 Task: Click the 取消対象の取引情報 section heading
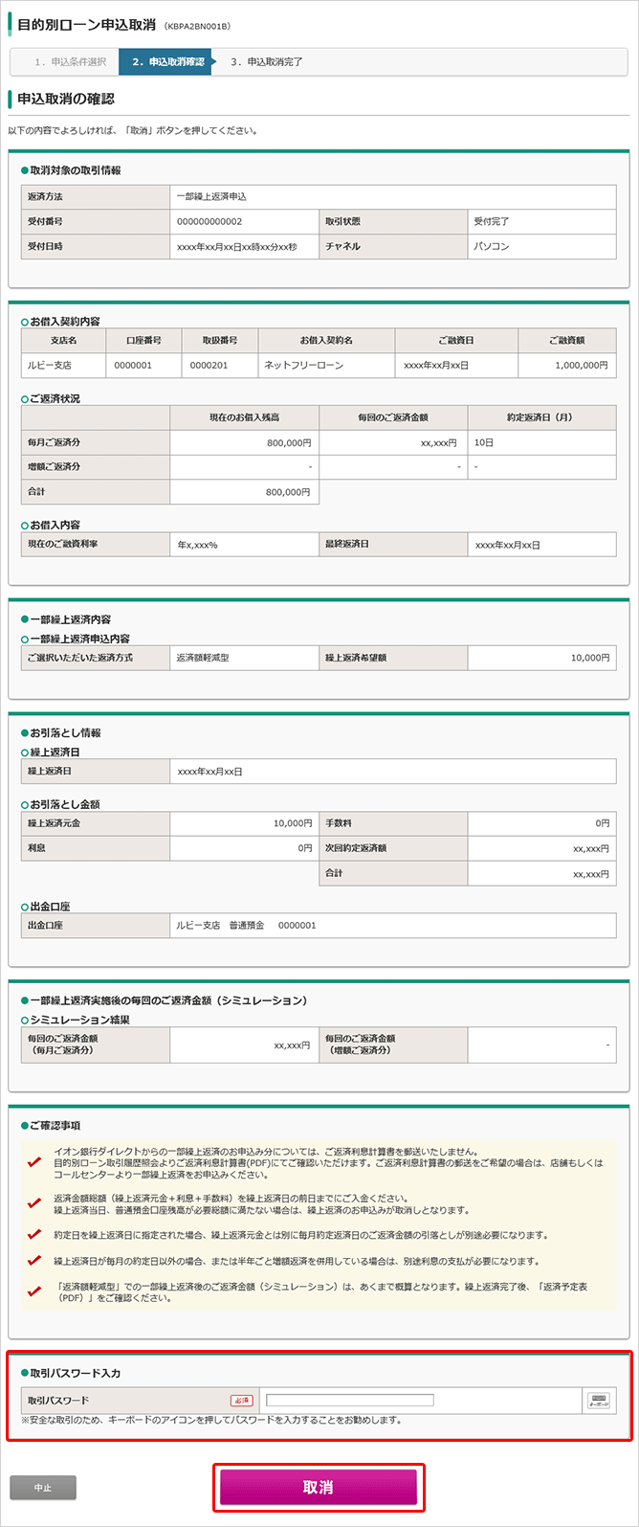pos(76,170)
